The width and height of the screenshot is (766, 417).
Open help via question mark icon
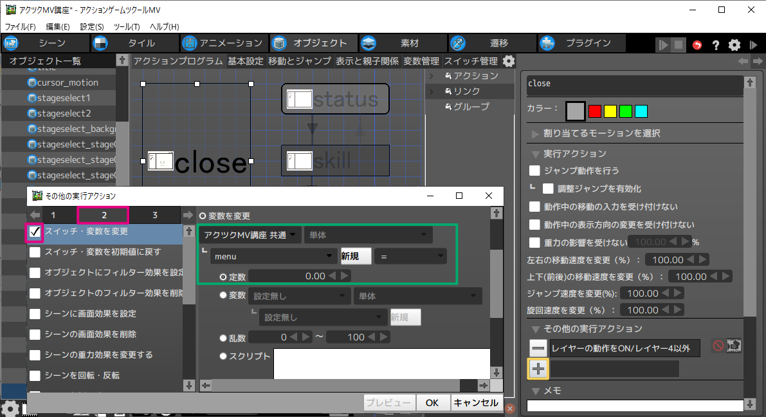[715, 45]
